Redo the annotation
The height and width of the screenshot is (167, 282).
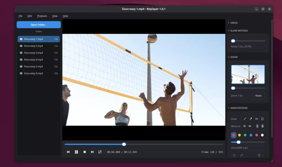(x=242, y=155)
